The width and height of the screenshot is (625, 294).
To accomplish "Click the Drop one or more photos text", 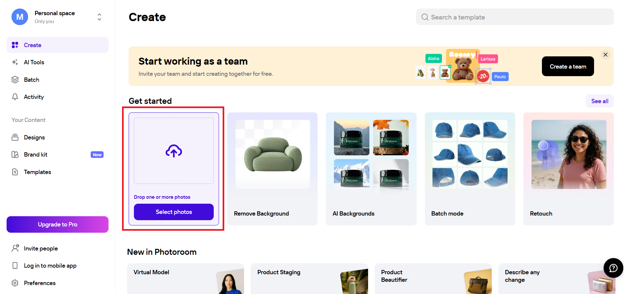I will [x=162, y=197].
